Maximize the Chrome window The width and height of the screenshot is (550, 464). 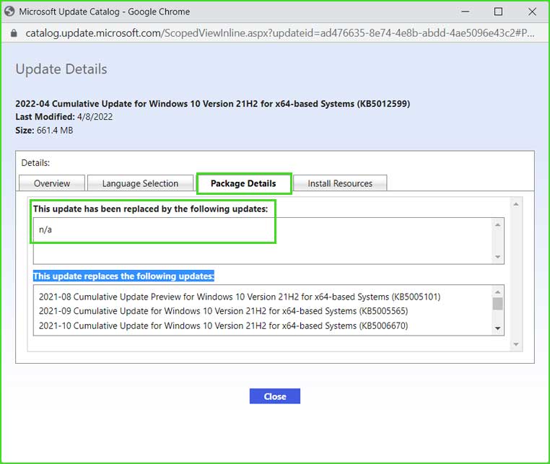coord(498,12)
